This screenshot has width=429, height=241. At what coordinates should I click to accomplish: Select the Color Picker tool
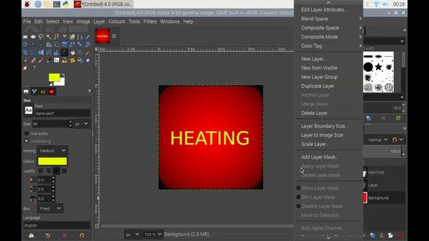(x=88, y=37)
